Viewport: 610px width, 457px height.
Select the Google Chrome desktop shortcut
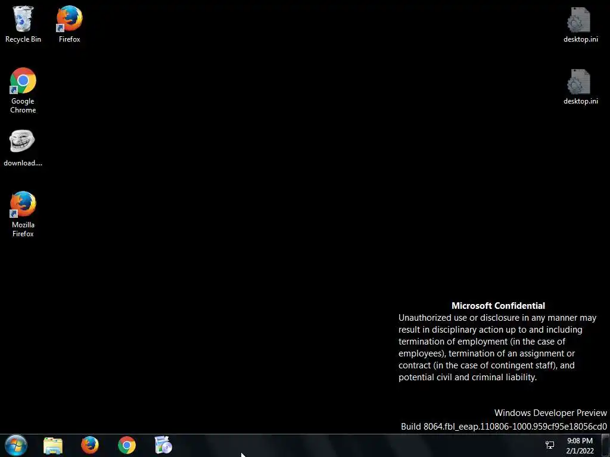[23, 90]
